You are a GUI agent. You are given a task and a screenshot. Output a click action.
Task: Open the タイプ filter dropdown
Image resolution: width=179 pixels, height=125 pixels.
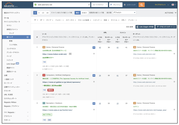tap(50, 20)
